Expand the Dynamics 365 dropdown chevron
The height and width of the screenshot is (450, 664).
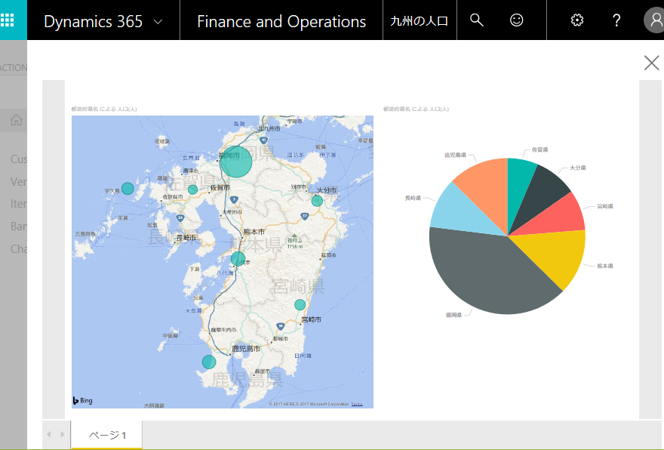158,21
